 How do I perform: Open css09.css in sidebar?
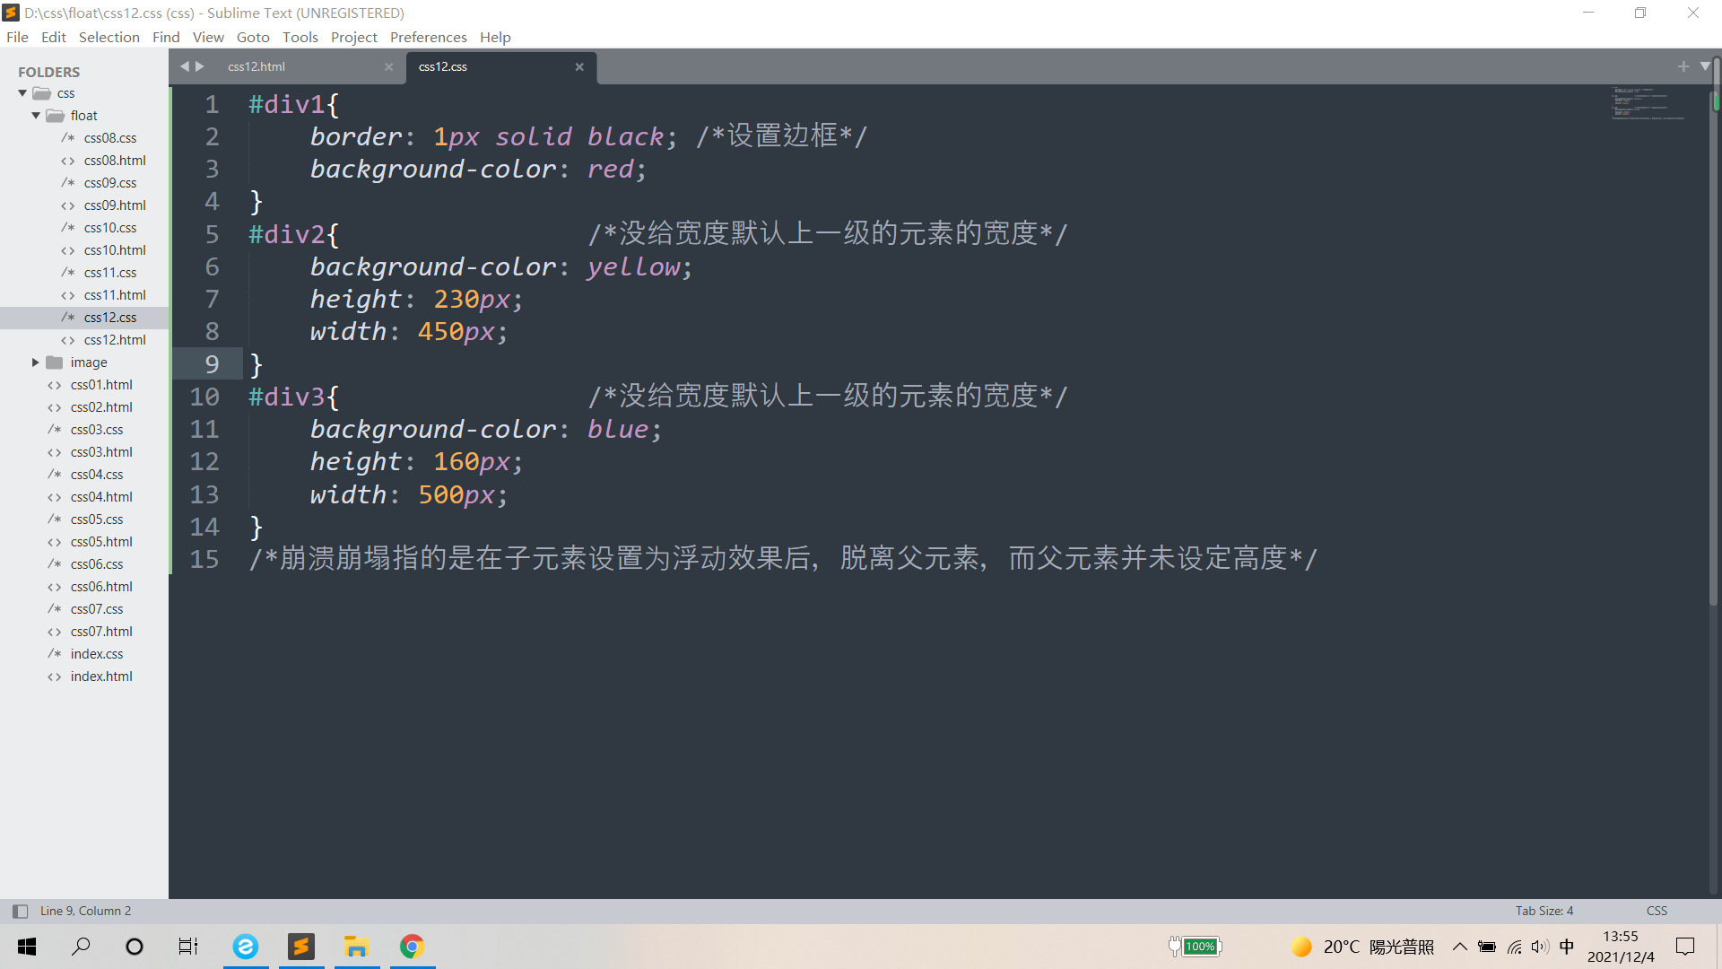tap(110, 183)
